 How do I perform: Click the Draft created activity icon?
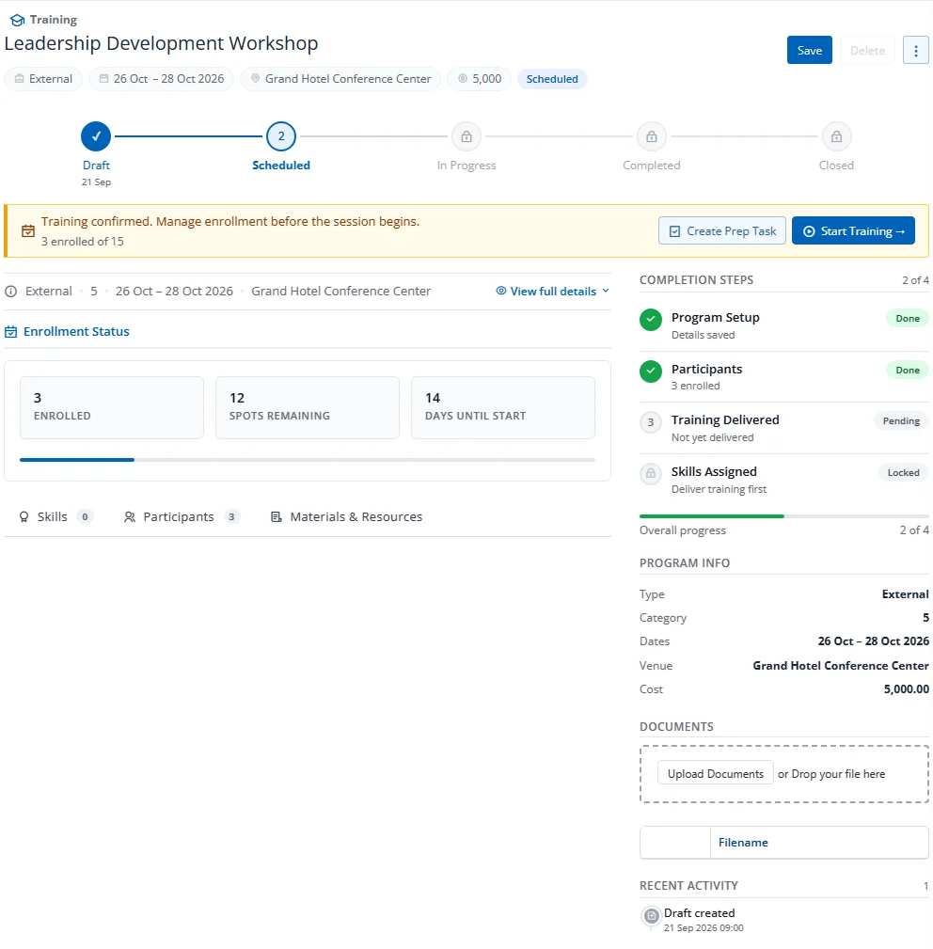[x=651, y=916]
